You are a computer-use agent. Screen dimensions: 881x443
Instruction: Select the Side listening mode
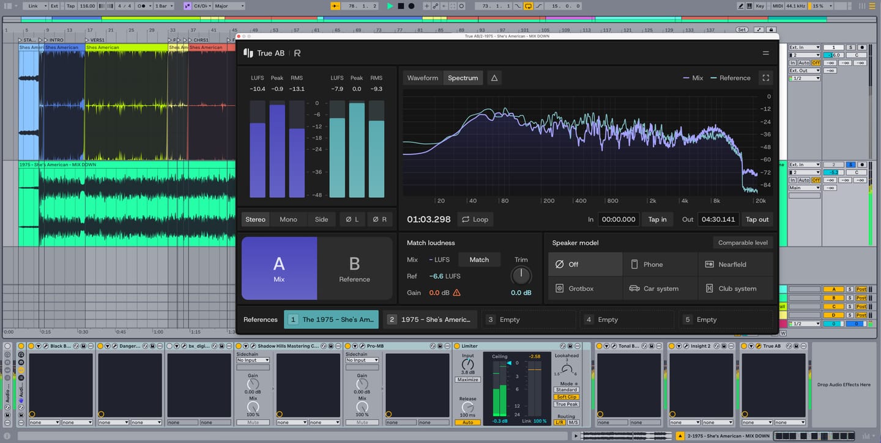tap(321, 219)
